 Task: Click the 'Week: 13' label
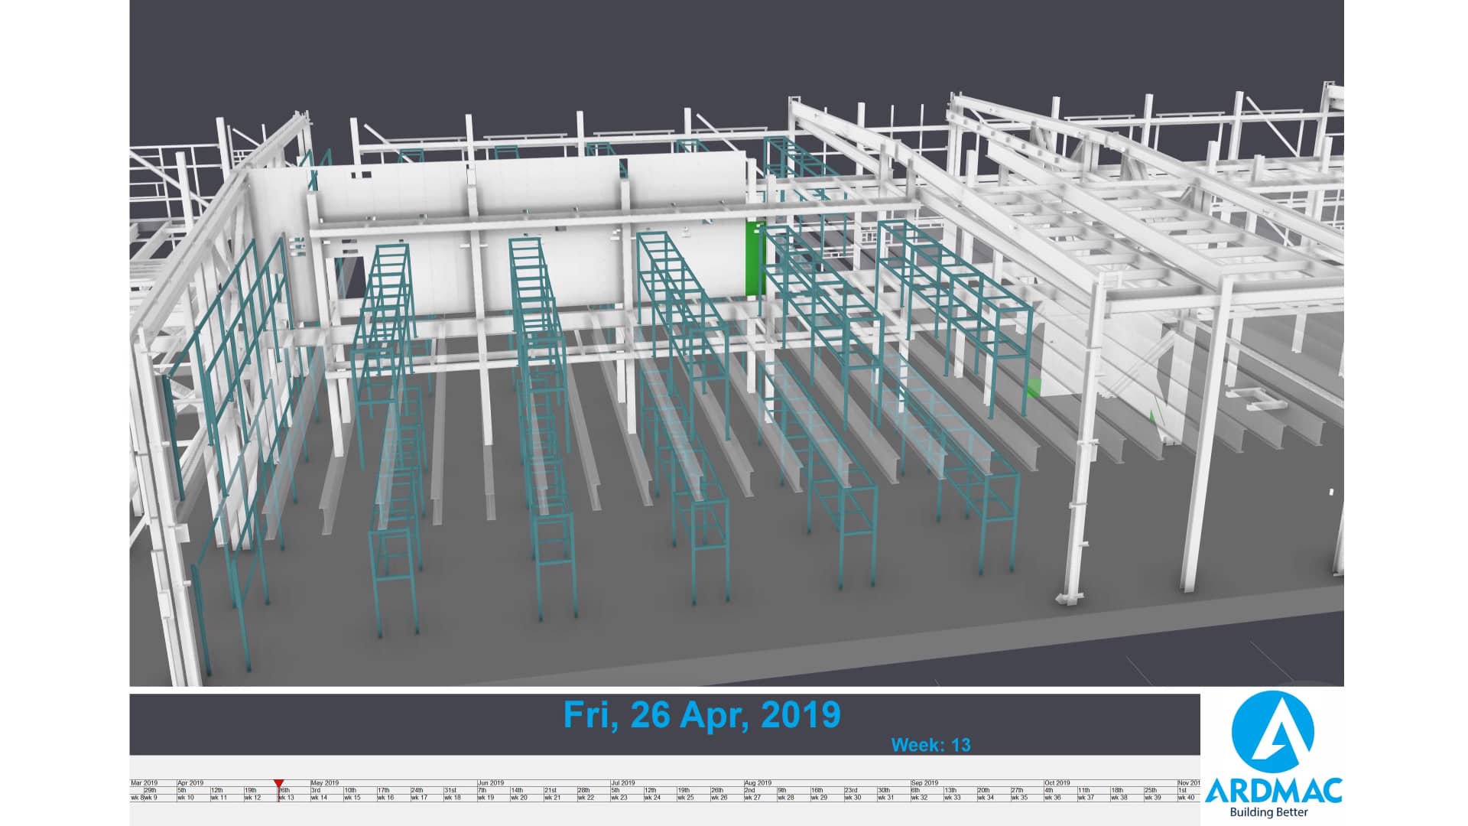tap(930, 745)
